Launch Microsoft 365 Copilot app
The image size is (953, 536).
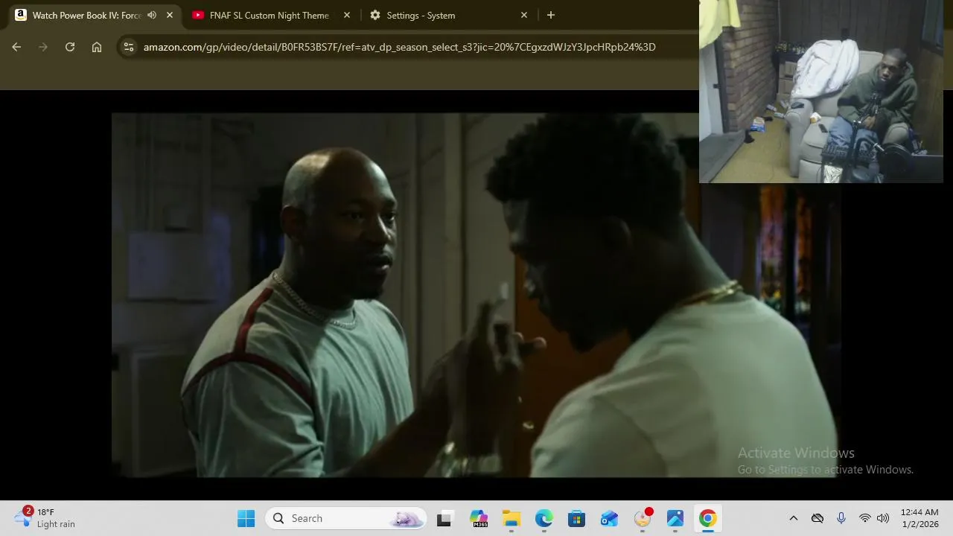point(478,518)
